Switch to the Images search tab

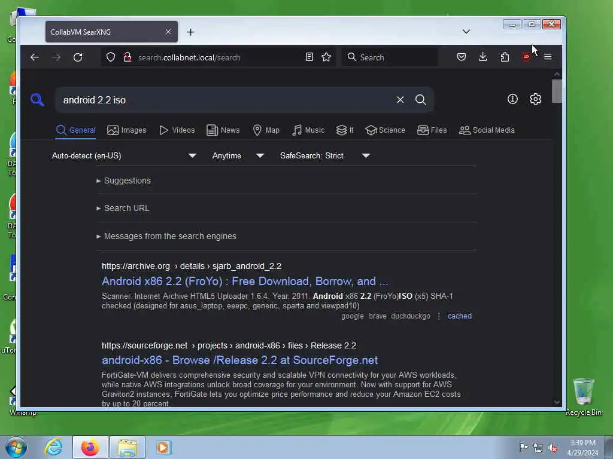(x=127, y=130)
